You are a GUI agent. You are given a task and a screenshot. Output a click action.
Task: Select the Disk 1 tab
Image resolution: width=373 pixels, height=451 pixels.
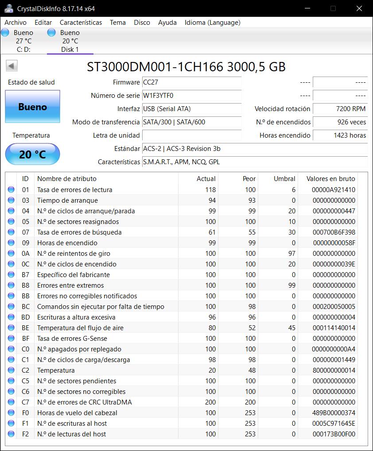[x=70, y=41]
